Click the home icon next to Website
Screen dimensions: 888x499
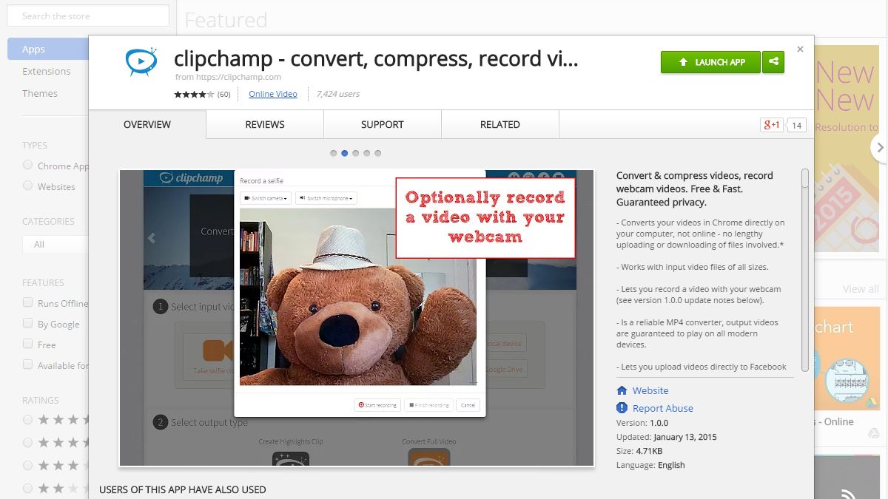tap(622, 390)
